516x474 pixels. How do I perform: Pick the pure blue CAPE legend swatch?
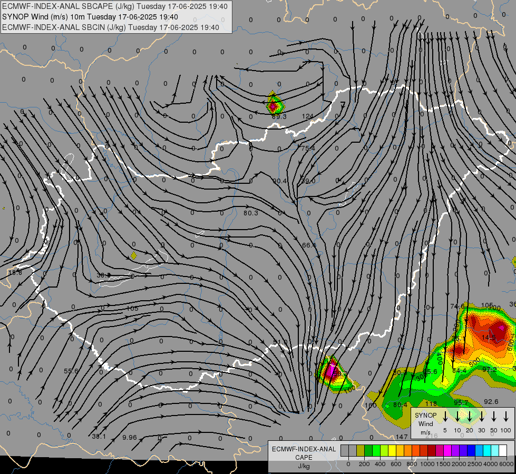click(471, 451)
